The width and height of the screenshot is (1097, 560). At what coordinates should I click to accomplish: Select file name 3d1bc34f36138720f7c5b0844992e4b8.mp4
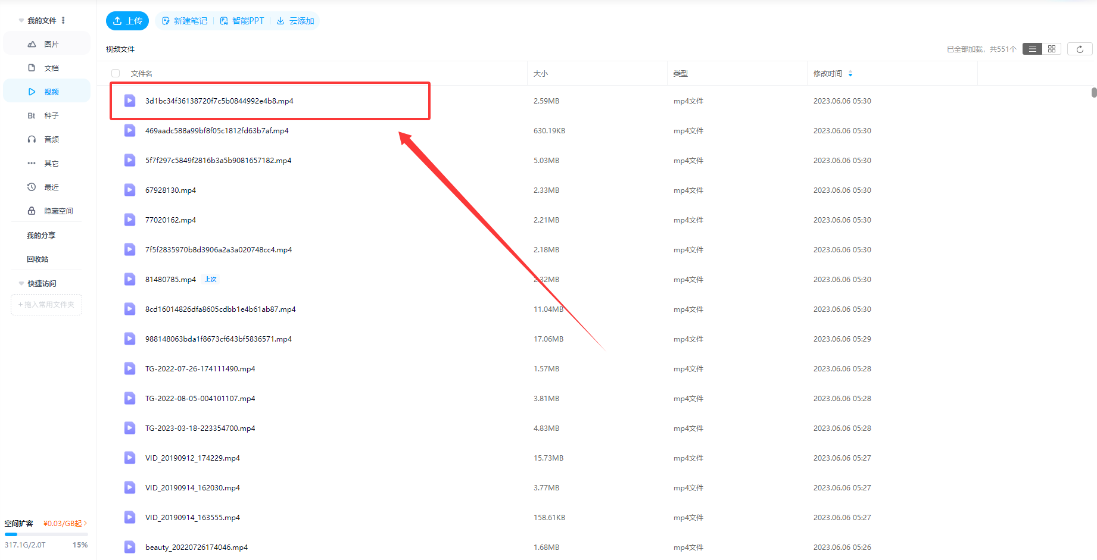(x=219, y=101)
